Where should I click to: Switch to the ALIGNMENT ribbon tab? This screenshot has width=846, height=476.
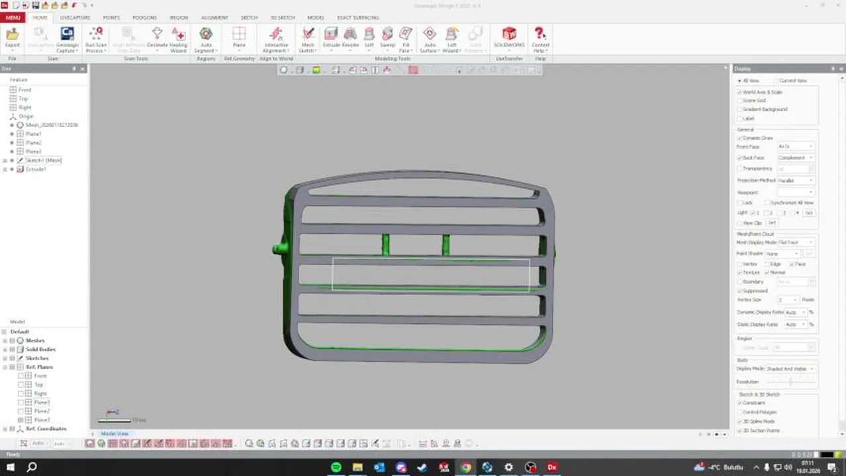[214, 18]
